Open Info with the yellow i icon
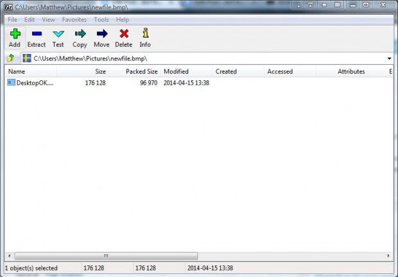This screenshot has height=277, width=398. pos(146,33)
